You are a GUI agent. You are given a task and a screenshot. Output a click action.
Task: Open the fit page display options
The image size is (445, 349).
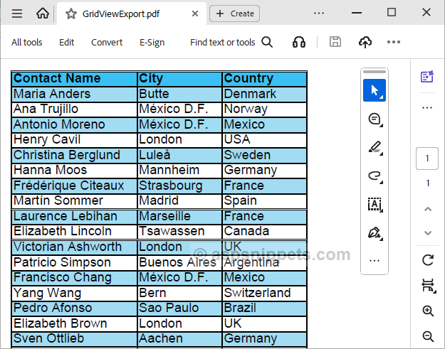[x=428, y=285]
